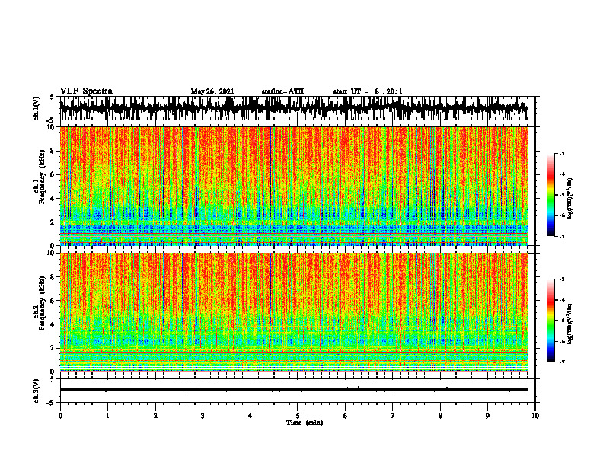Click the '8' kHz tick on the ch.2 frequency axis
603x466 pixels.
click(x=53, y=277)
